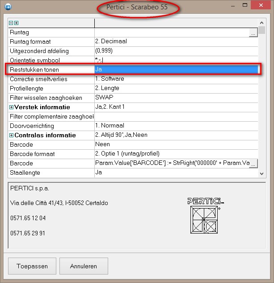Click the Pertici logo image

206,216
